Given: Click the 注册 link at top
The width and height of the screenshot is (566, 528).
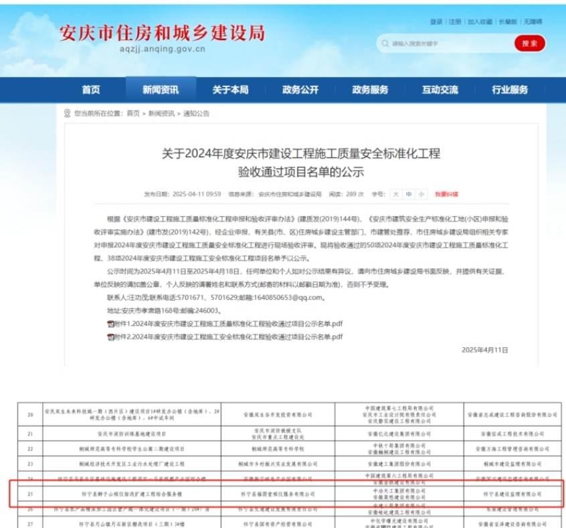Looking at the screenshot, I should coord(455,22).
